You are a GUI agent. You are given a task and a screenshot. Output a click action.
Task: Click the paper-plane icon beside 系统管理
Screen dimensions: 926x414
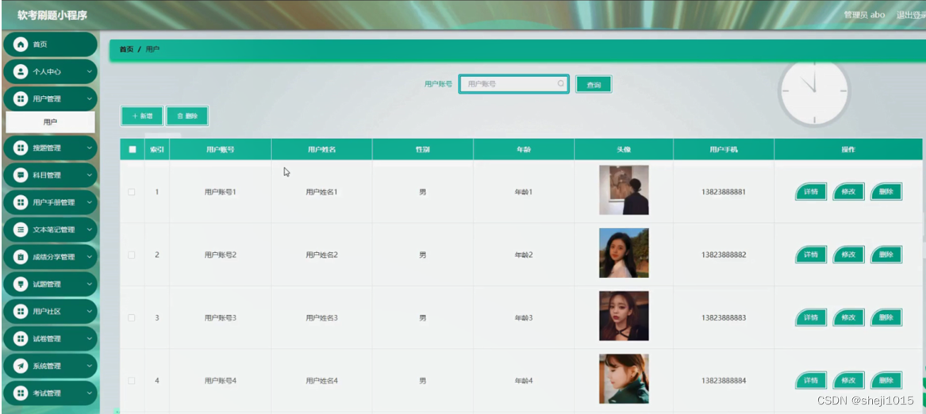[x=21, y=366]
